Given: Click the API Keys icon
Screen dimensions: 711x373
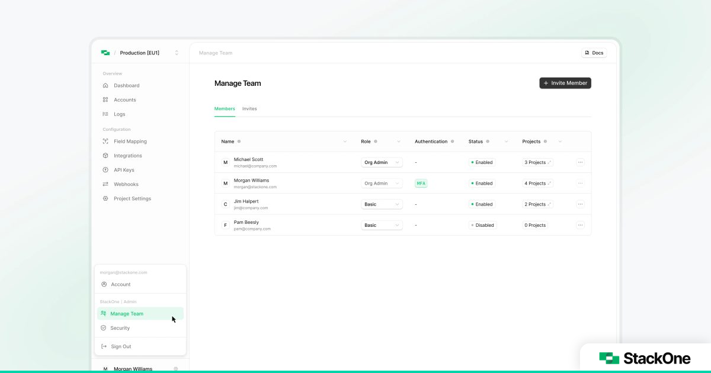Looking at the screenshot, I should 105,170.
